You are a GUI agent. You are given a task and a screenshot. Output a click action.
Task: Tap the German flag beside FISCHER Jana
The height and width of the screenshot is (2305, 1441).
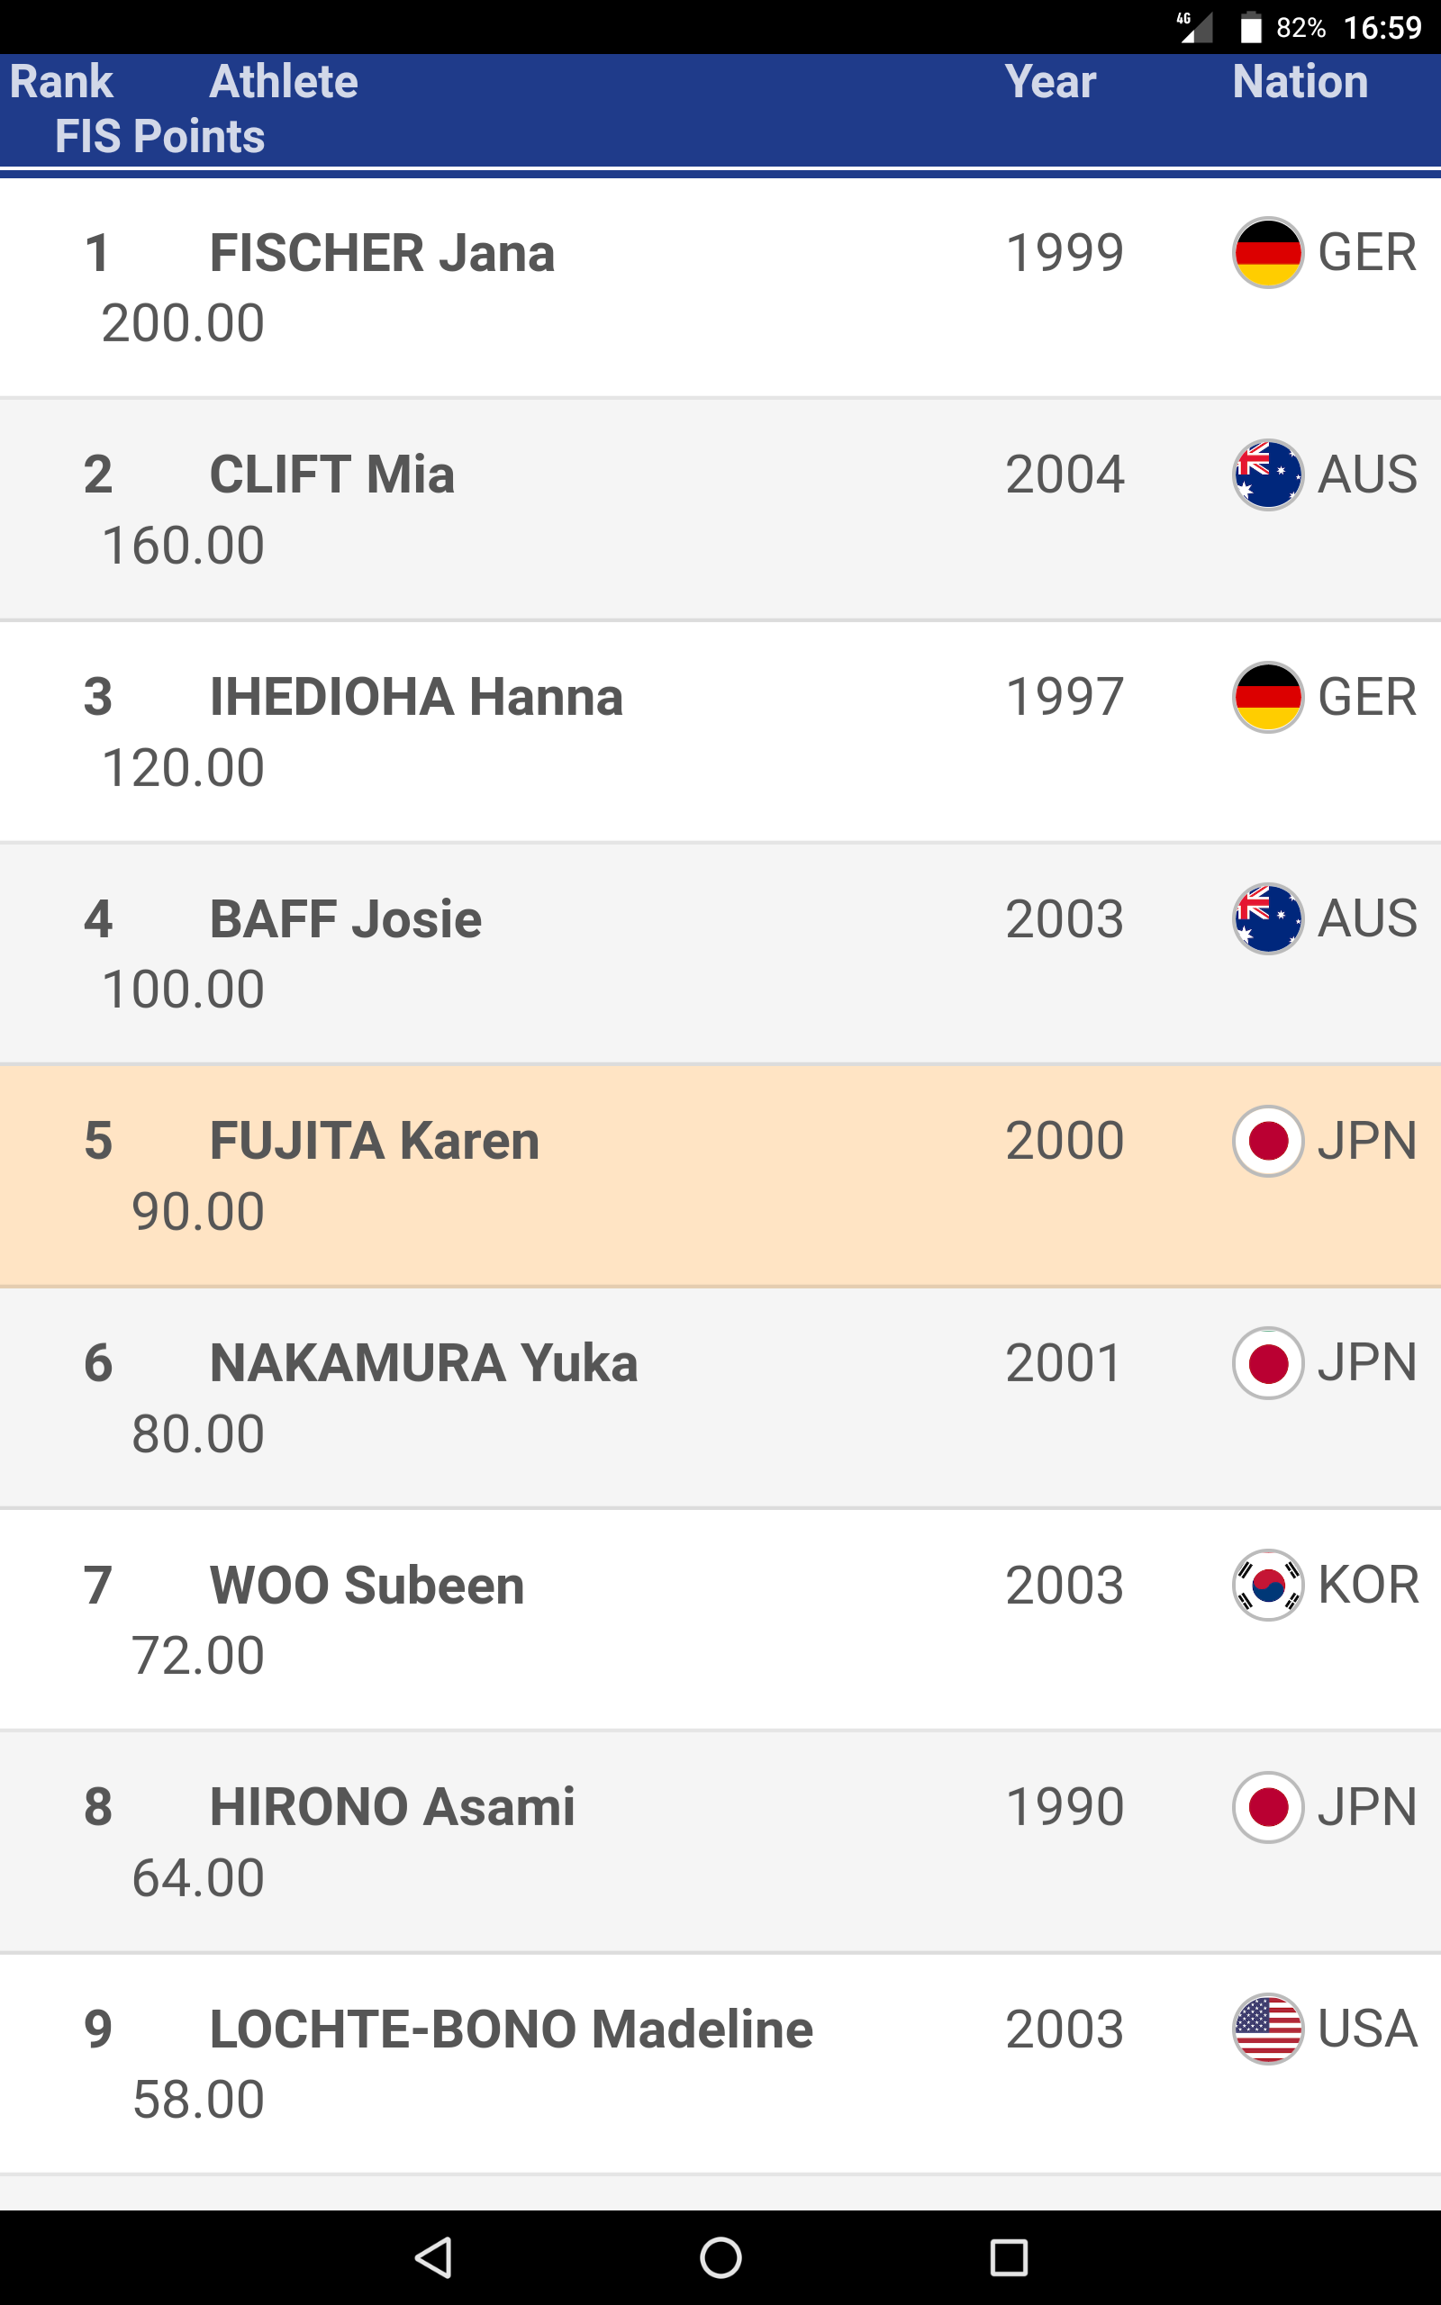1266,253
